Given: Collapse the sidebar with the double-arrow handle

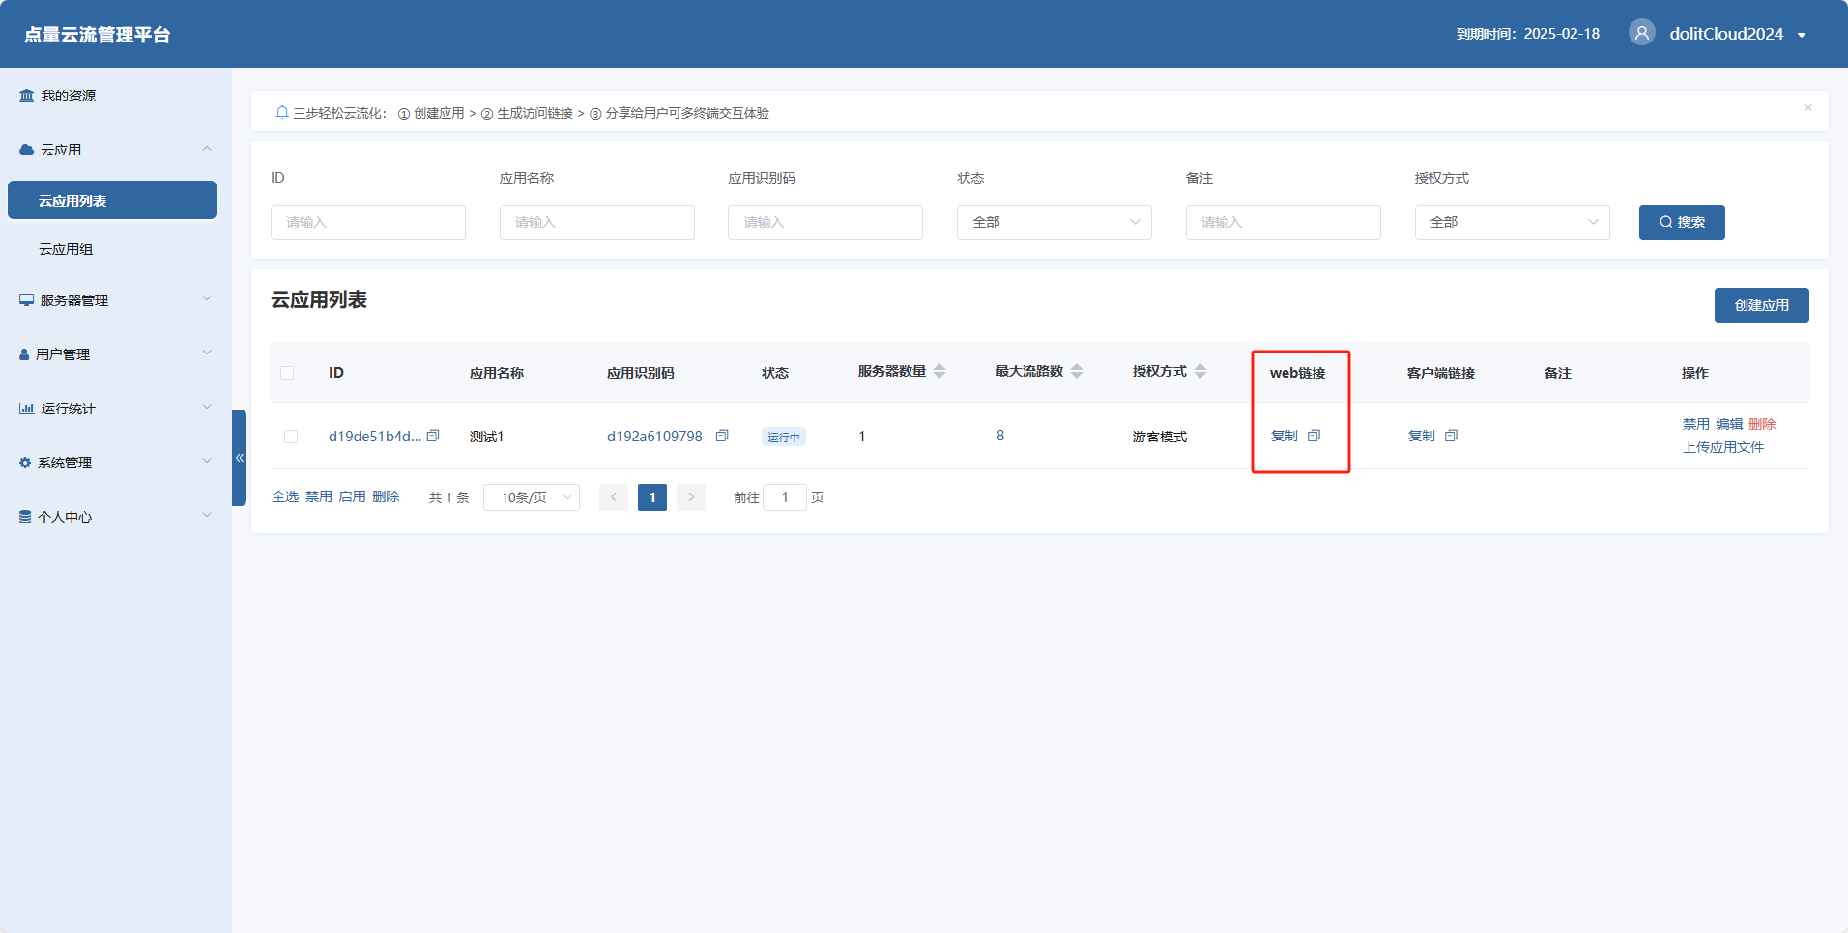Looking at the screenshot, I should [x=239, y=458].
